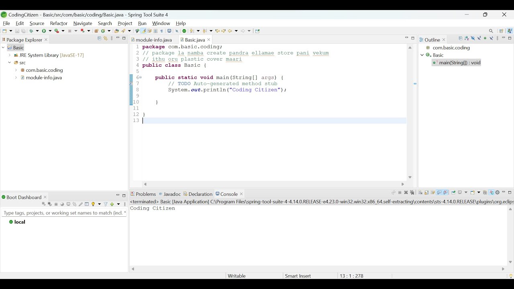
Task: Toggle Link with Editor in Package Explorer
Action: (106, 39)
